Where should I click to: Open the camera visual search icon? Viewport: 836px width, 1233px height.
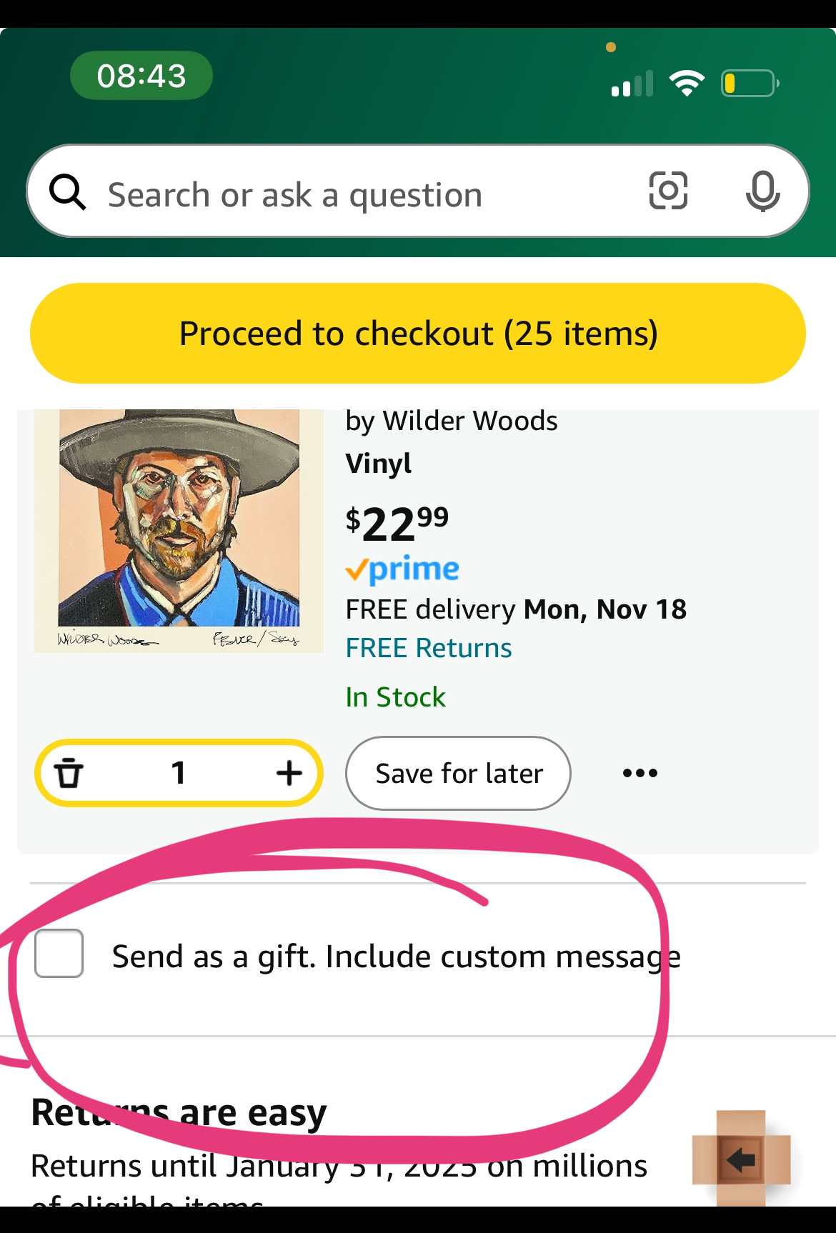click(667, 191)
